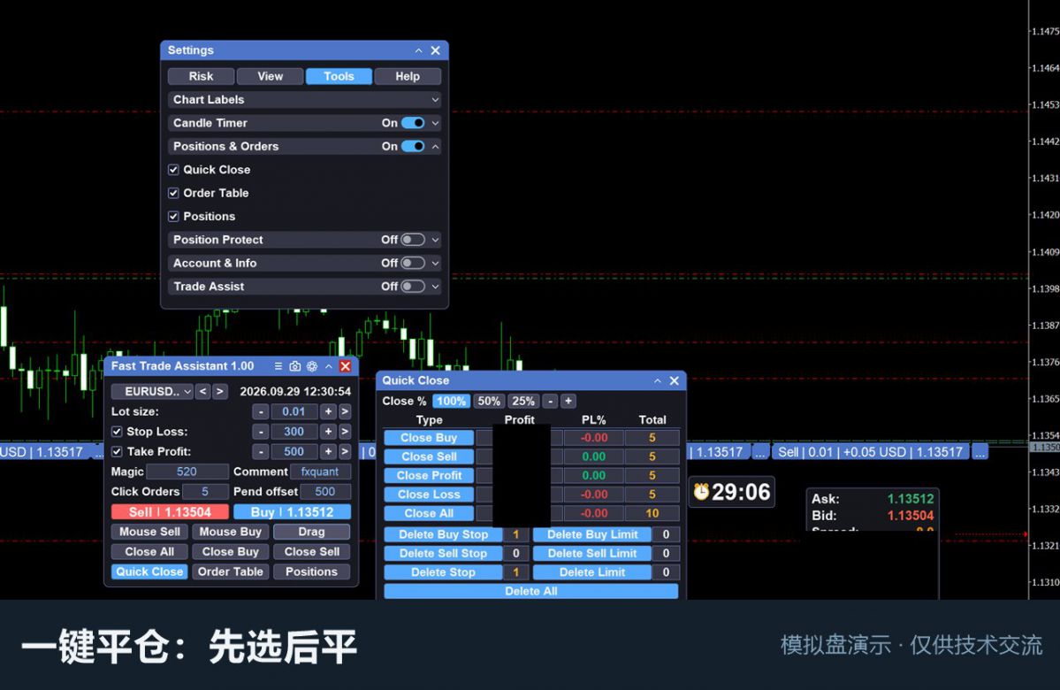Screen dimensions: 1060x690
Task: Raise the Close % with plus button
Action: tap(568, 401)
